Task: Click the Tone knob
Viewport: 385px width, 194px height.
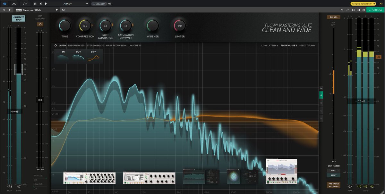Action: click(65, 26)
